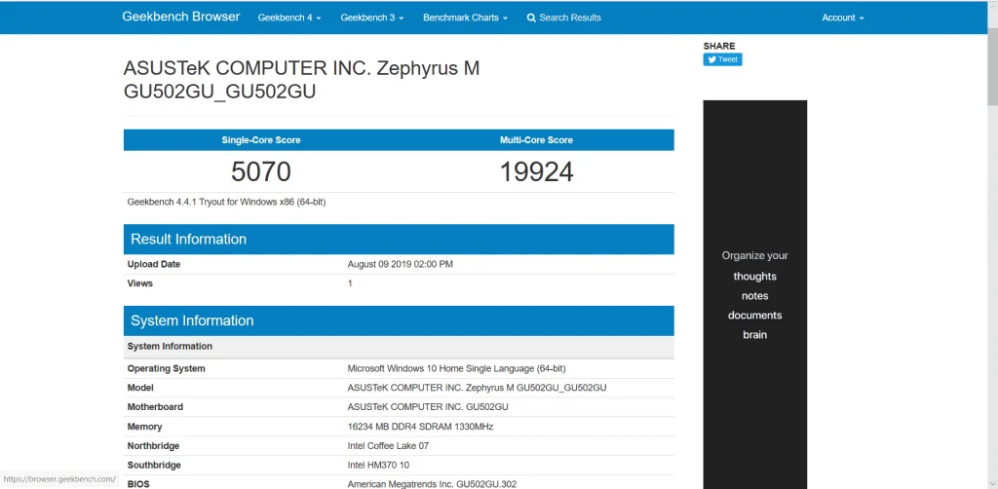Select the Model value Zephyrus M GU502GU_GU502GU
The image size is (998, 489).
pos(477,388)
